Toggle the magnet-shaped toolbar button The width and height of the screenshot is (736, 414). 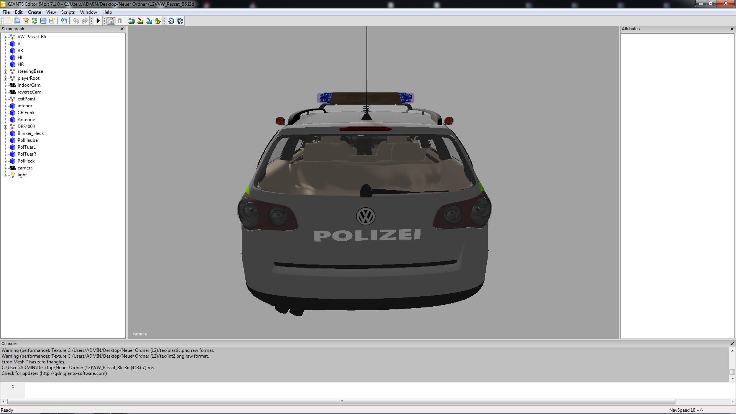pyautogui.click(x=120, y=21)
